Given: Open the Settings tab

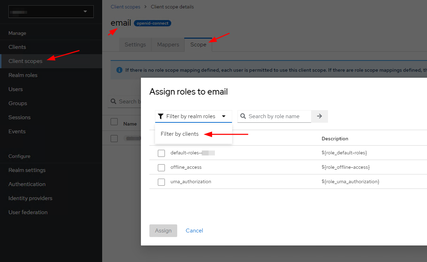Looking at the screenshot, I should pyautogui.click(x=135, y=45).
